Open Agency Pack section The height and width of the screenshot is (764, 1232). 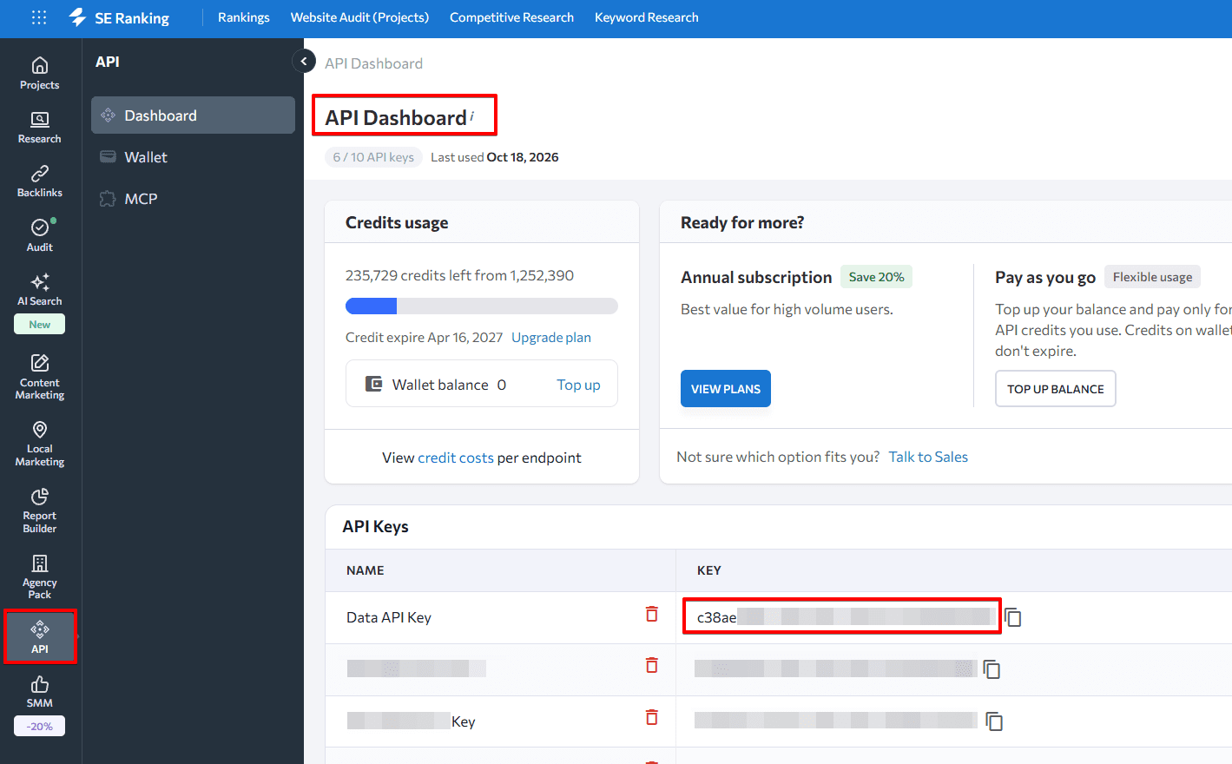[x=40, y=577]
